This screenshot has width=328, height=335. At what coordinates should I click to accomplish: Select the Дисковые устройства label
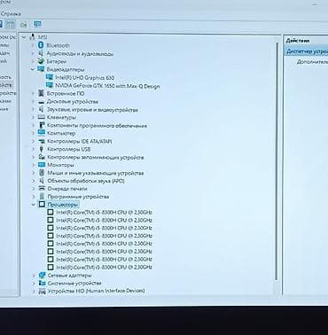pos(73,102)
